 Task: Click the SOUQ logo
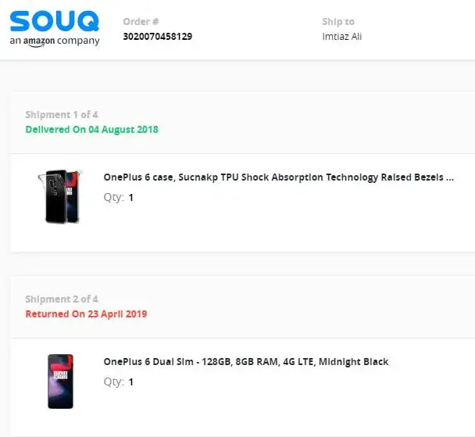55,20
